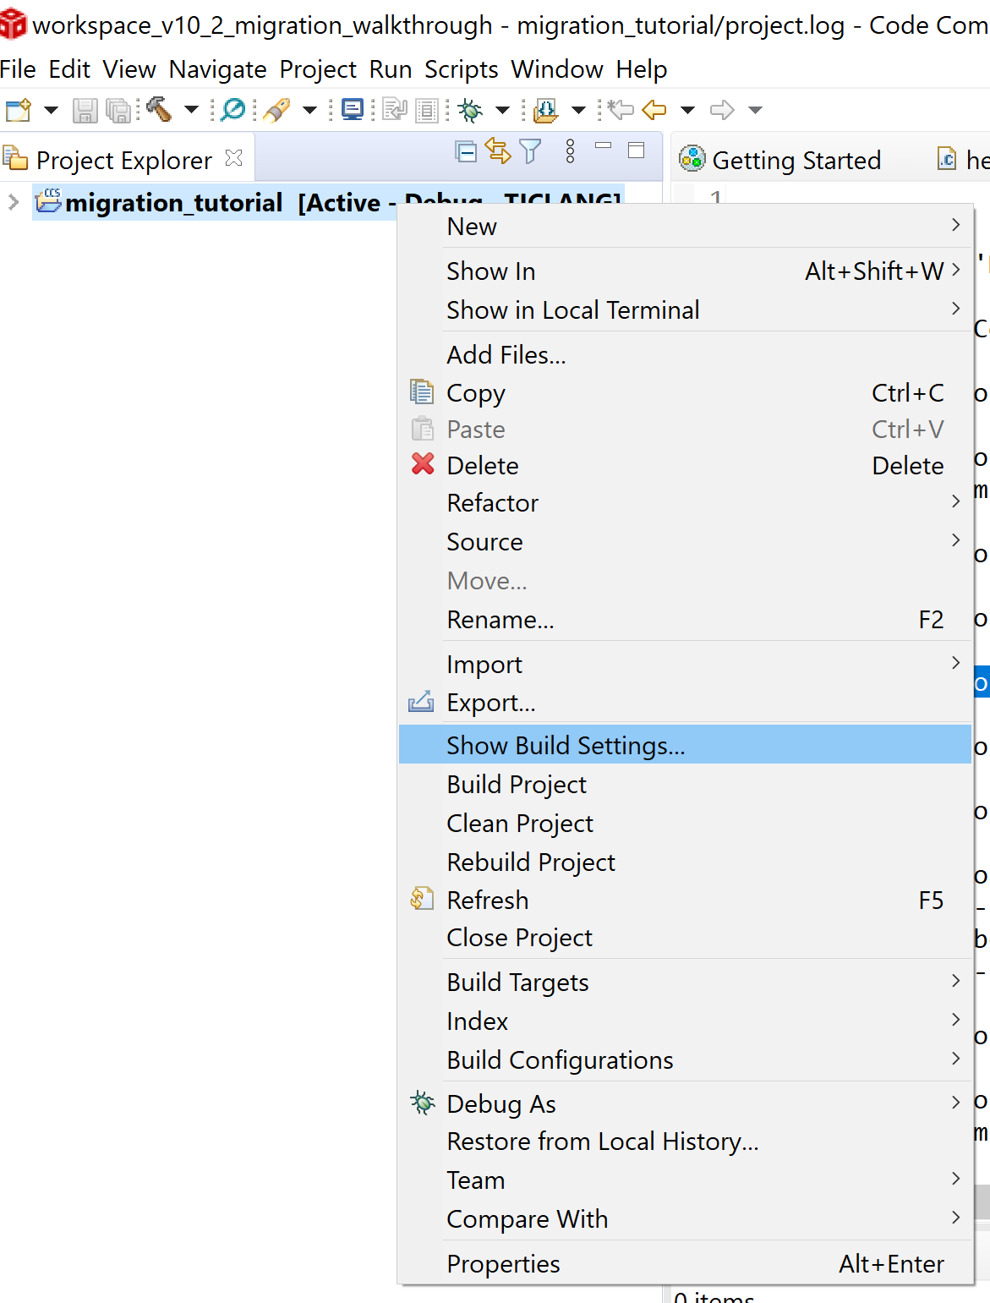Open the Scripts menu in menu bar
990x1303 pixels.
461,69
